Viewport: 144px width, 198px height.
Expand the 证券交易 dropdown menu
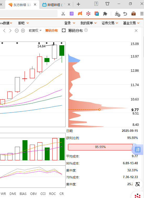[110, 23]
